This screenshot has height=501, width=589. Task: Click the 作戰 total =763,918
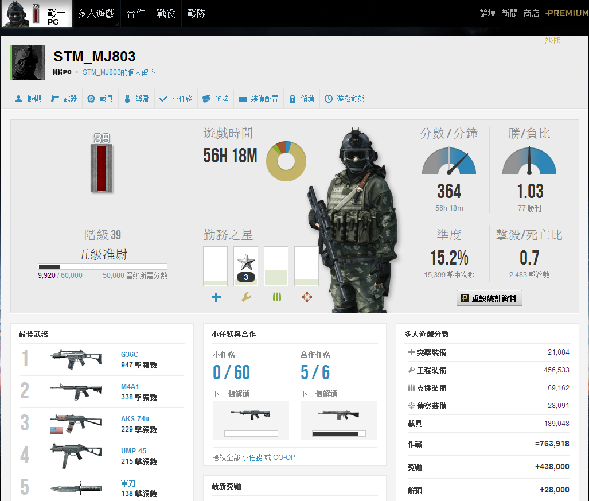coord(552,444)
